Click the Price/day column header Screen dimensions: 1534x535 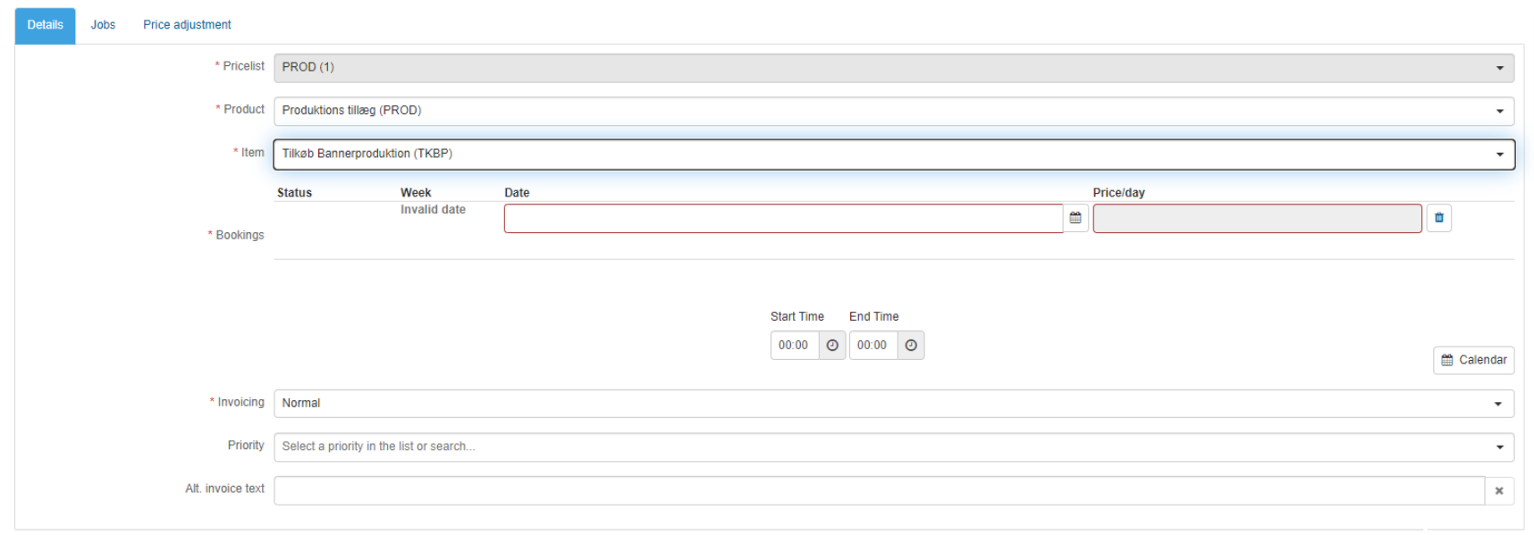click(x=1118, y=193)
